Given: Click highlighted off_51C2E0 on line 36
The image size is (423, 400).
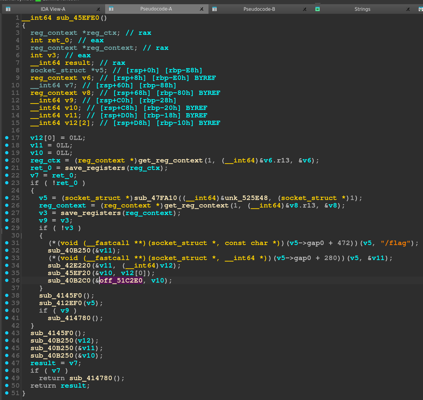Looking at the screenshot, I should (x=121, y=280).
